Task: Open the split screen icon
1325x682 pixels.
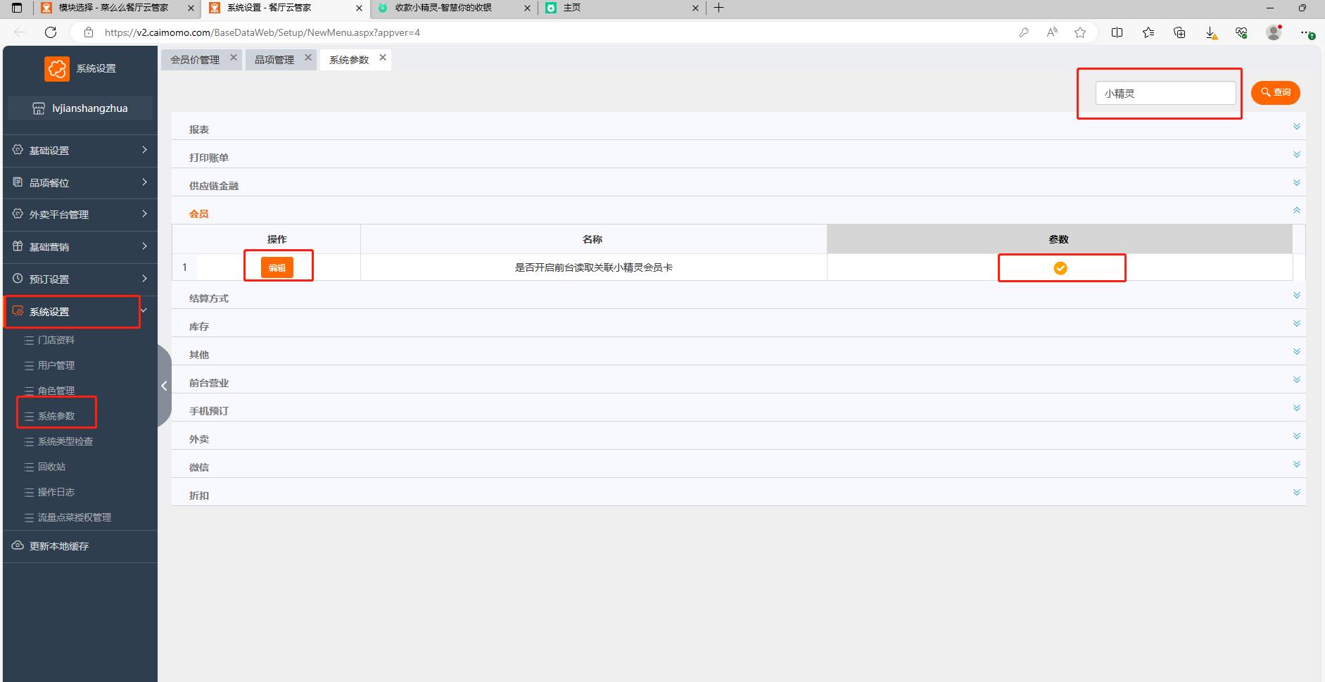Action: pyautogui.click(x=1117, y=32)
